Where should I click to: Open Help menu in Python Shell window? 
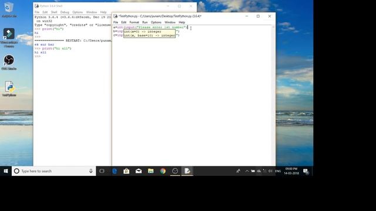tap(103, 12)
